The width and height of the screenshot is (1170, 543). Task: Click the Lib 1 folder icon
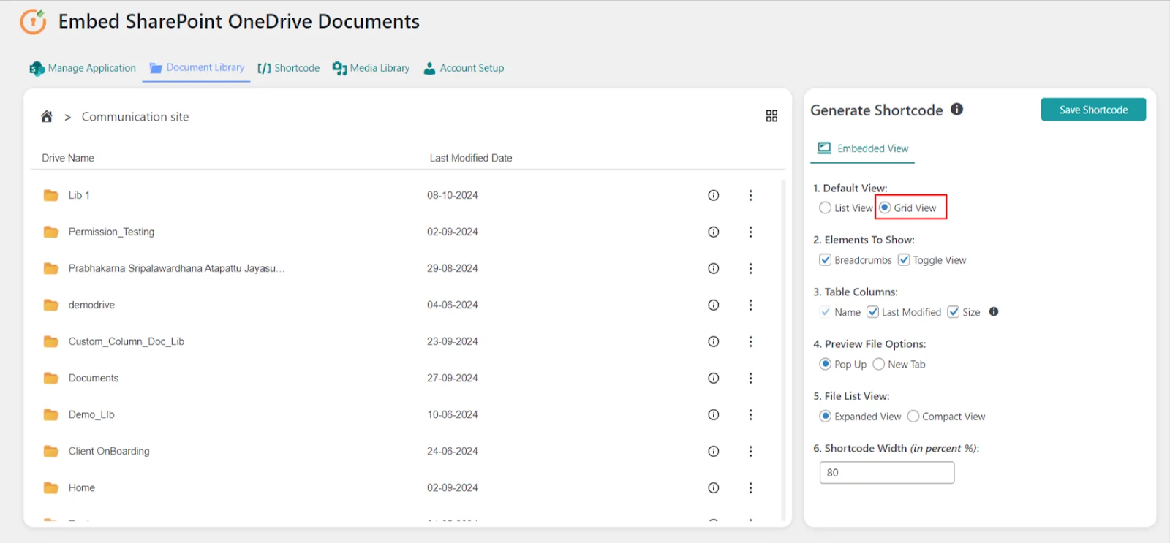(x=51, y=195)
